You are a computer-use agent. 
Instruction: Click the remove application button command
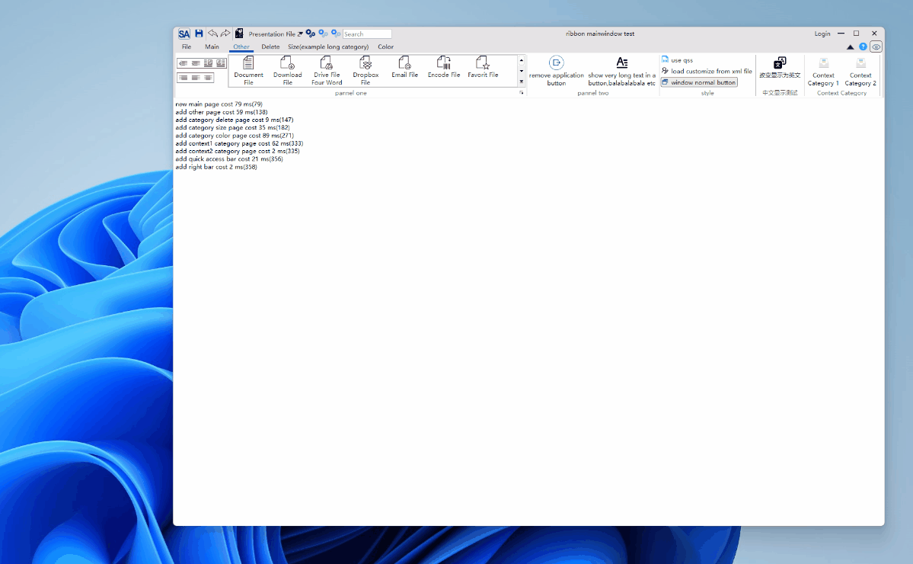coord(555,70)
